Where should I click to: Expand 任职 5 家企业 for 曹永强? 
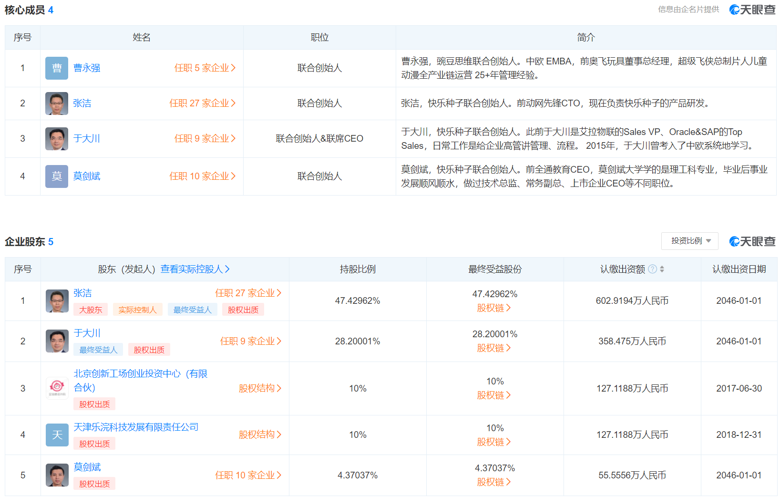[205, 68]
